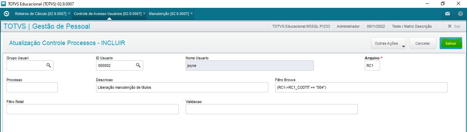Screen dimensions: 467x132
Task: Click the Sair exit button
Action: [x=454, y=26]
